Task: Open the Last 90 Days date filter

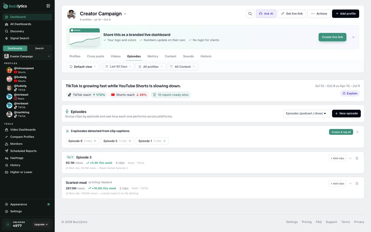Action: click(118, 67)
